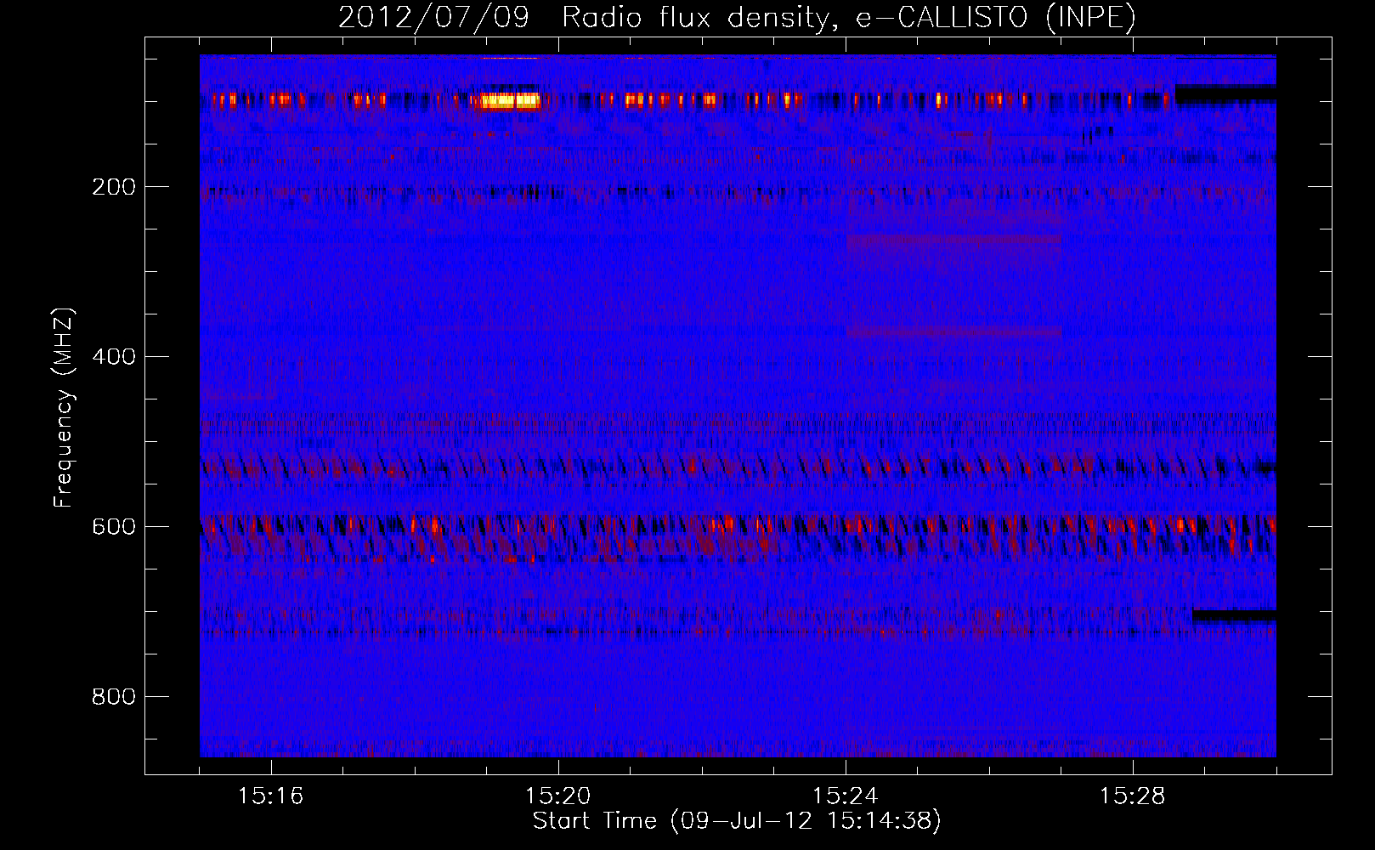The height and width of the screenshot is (850, 1375).
Task: Click the 400 frequency tick label
Action: click(114, 356)
